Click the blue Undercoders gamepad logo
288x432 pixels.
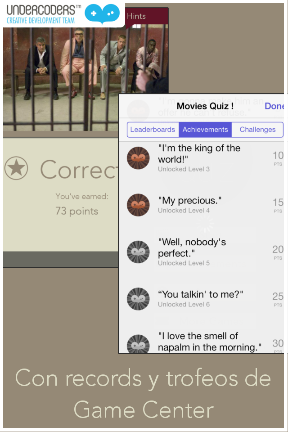102,14
